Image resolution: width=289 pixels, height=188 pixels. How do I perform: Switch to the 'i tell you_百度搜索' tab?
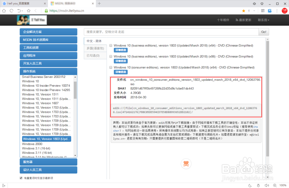click(x=24, y=3)
